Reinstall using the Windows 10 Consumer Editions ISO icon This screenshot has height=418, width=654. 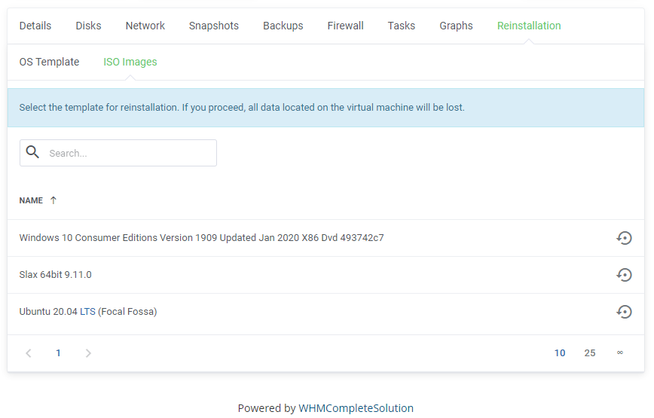[624, 238]
